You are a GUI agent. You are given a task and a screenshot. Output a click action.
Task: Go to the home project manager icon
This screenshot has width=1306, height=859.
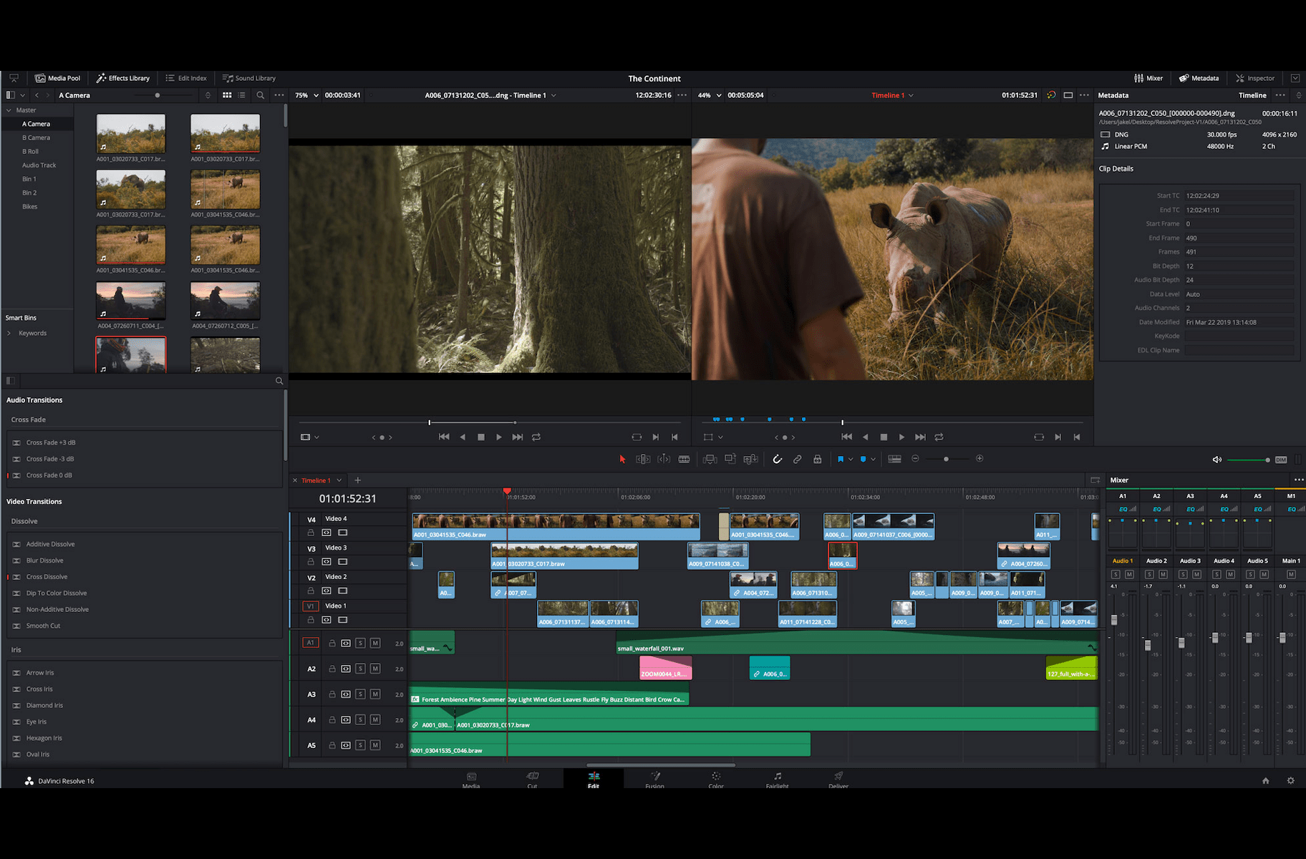tap(1265, 780)
